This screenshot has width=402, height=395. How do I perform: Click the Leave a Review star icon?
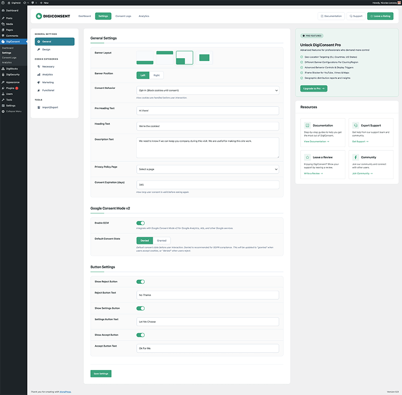(x=307, y=157)
